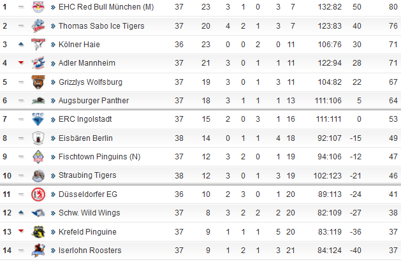The width and height of the screenshot is (401, 262).
Task: Click the Thomas Sabo Ice Tigers logo
Action: [x=38, y=25]
